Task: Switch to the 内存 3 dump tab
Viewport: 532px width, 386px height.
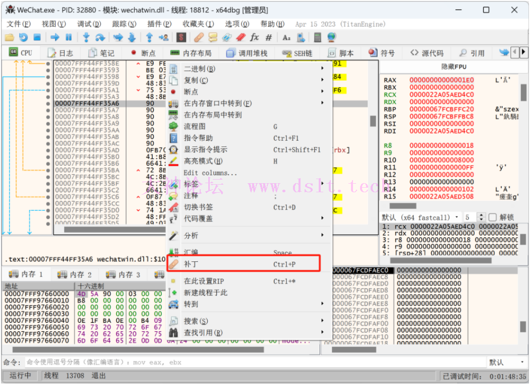Action: pos(123,274)
